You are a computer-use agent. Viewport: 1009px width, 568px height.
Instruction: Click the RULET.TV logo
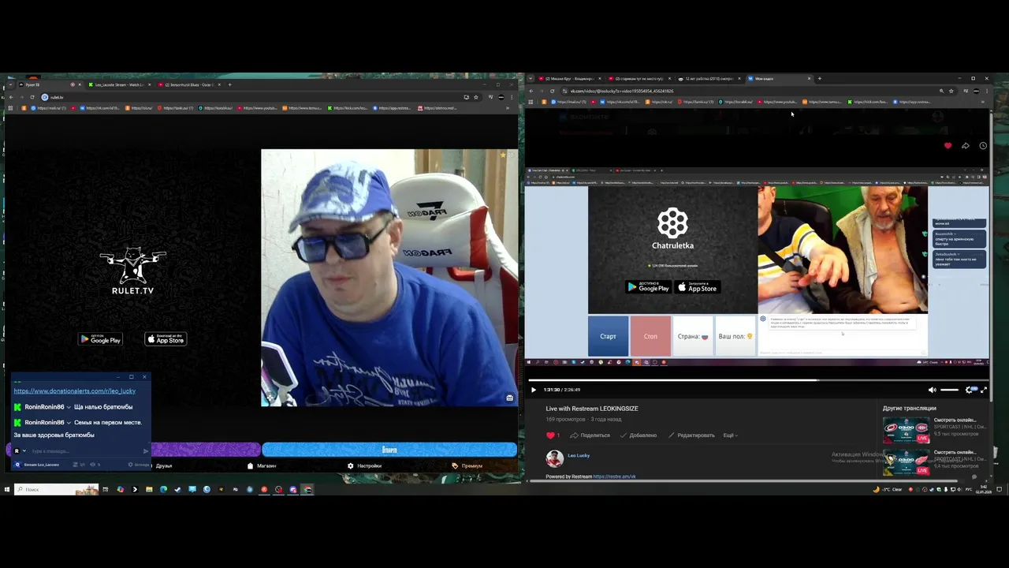pyautogui.click(x=132, y=271)
